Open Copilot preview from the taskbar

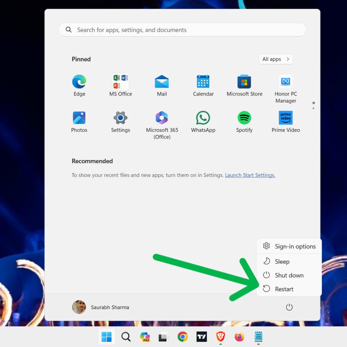tap(145, 337)
